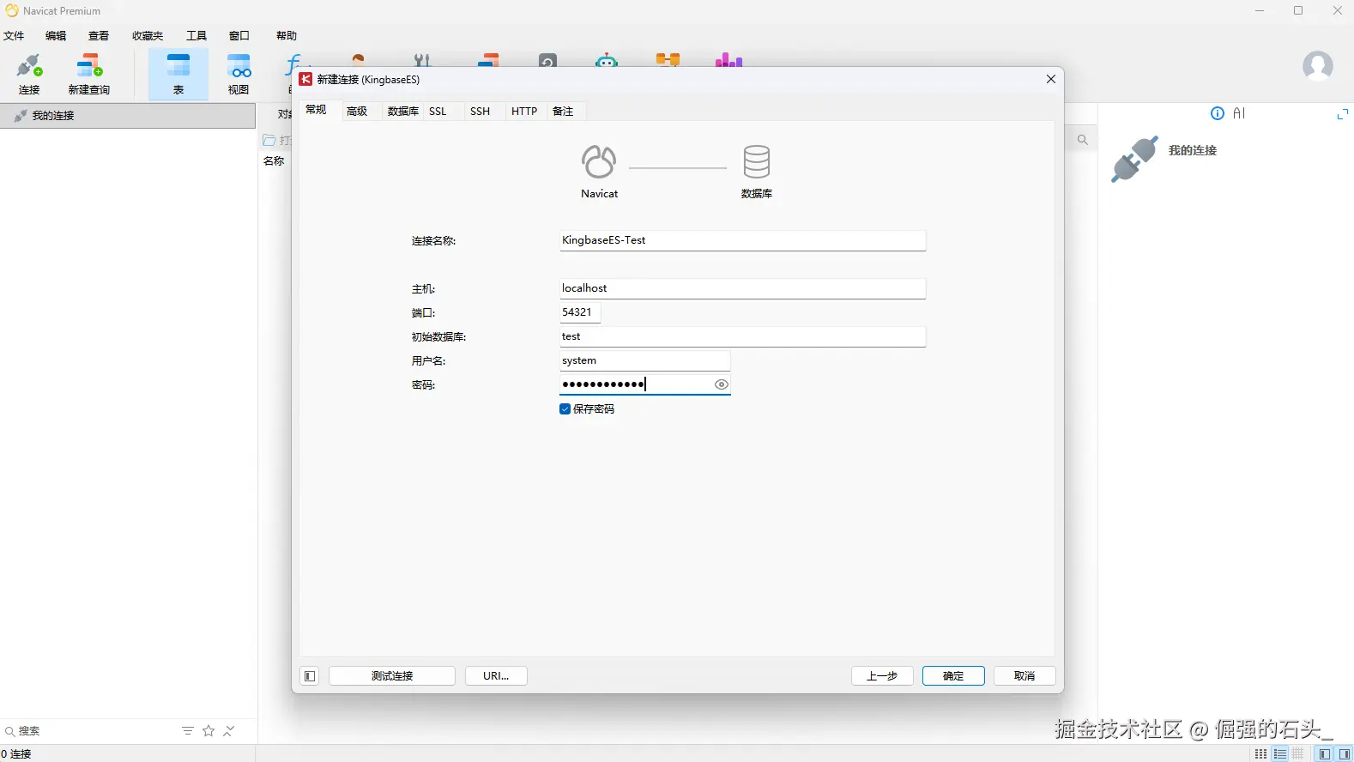Switch to the 数据库 tab
Image resolution: width=1354 pixels, height=762 pixels.
click(402, 112)
